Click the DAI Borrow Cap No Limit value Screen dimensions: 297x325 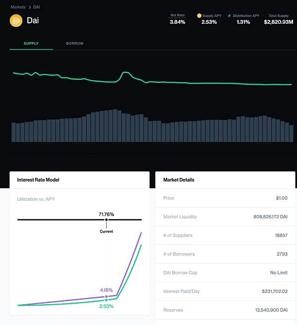coord(279,272)
